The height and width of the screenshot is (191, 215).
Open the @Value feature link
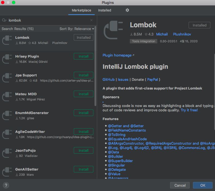(114, 174)
